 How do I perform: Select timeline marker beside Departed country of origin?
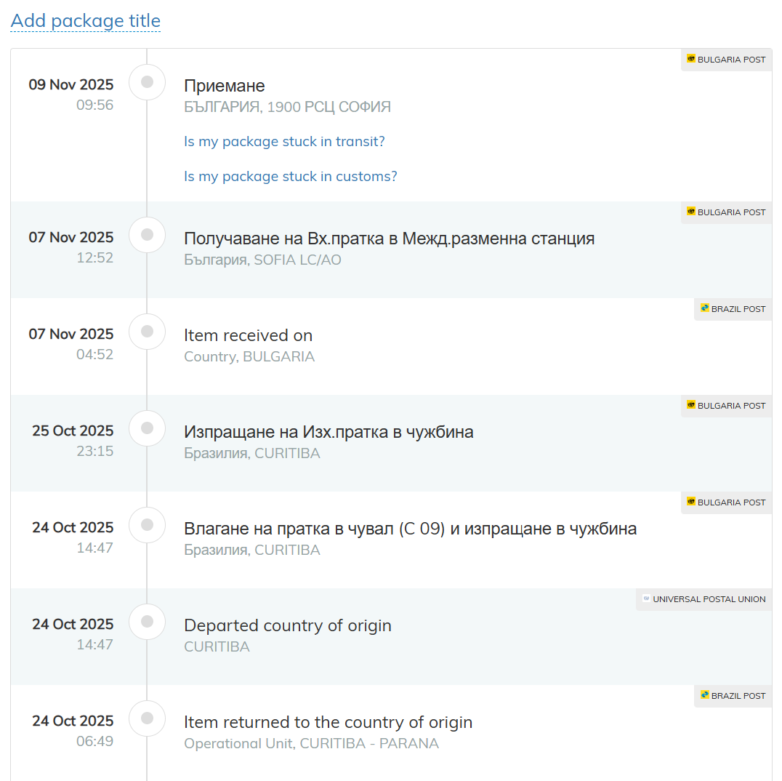[147, 622]
